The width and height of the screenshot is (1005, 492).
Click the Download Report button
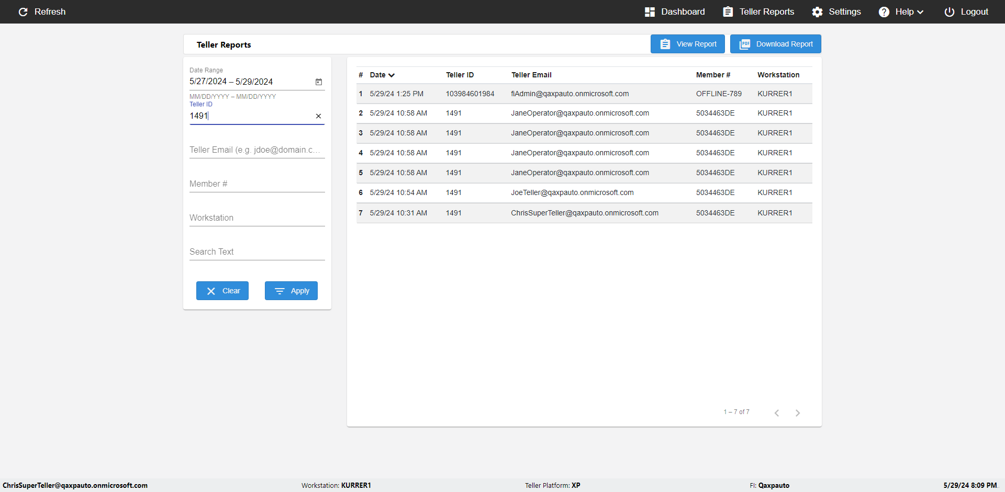(x=776, y=44)
